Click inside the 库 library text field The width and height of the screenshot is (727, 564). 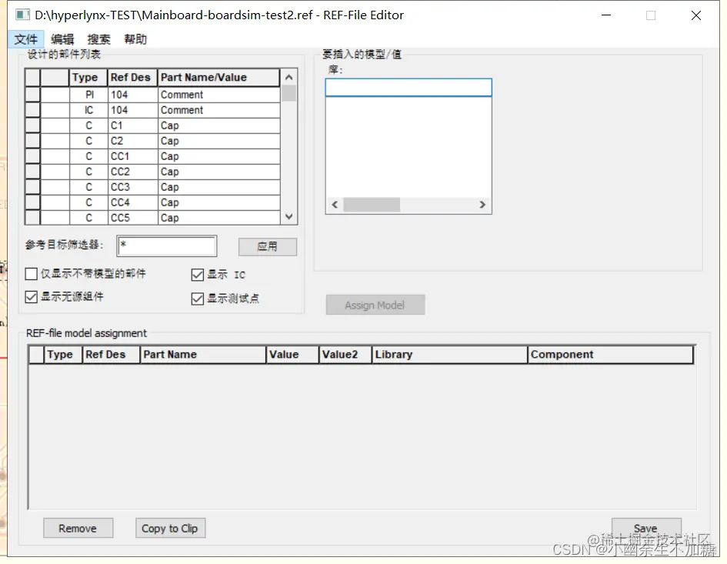(408, 87)
